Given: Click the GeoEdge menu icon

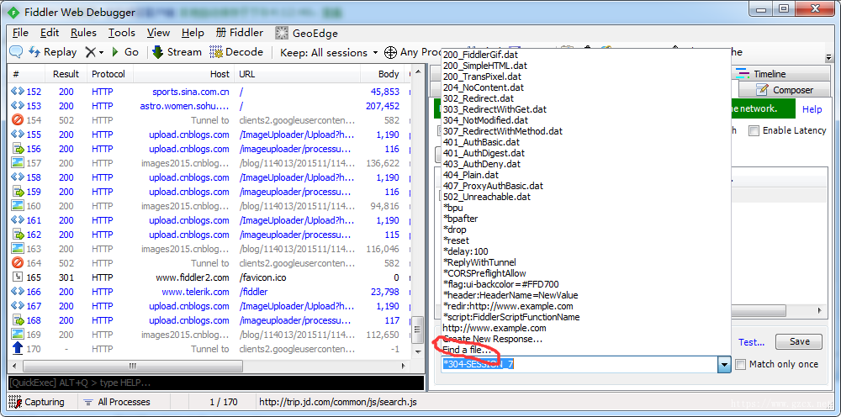Looking at the screenshot, I should (x=282, y=34).
